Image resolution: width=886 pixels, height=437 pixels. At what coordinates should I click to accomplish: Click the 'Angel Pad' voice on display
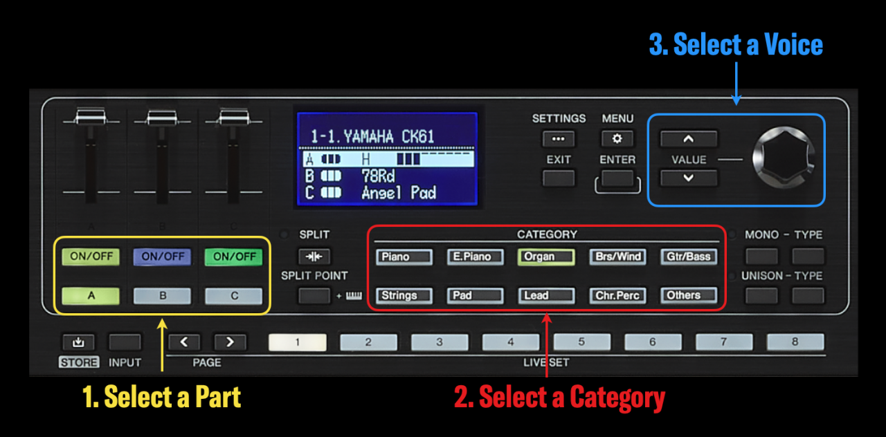point(399,192)
